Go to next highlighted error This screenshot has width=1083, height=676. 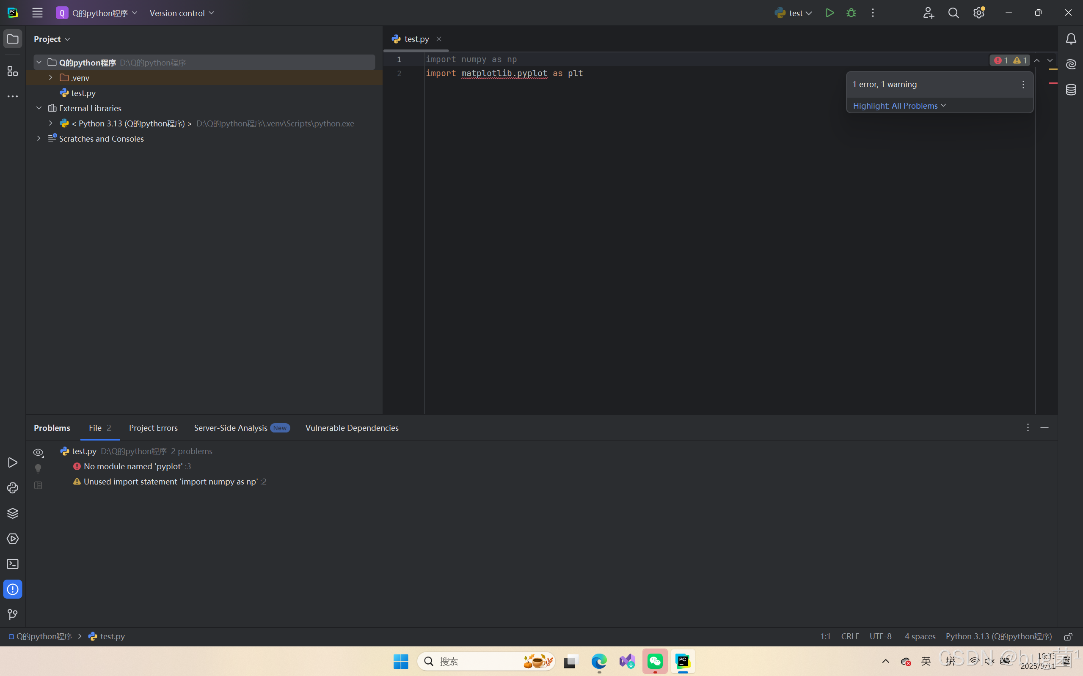point(1050,60)
